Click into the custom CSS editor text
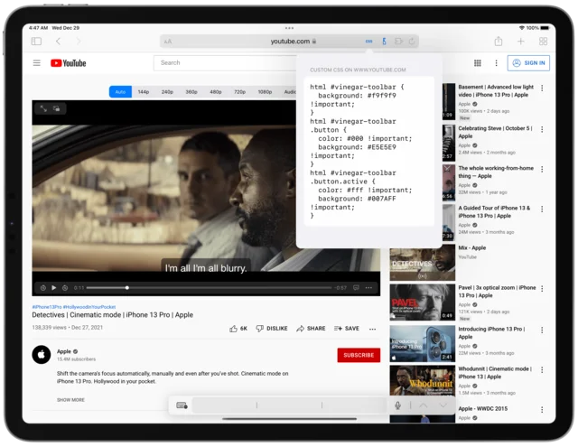The image size is (578, 447). (x=369, y=151)
